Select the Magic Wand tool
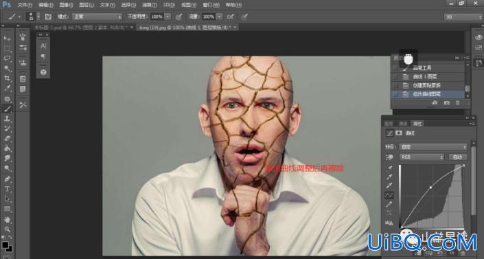 tap(7, 68)
